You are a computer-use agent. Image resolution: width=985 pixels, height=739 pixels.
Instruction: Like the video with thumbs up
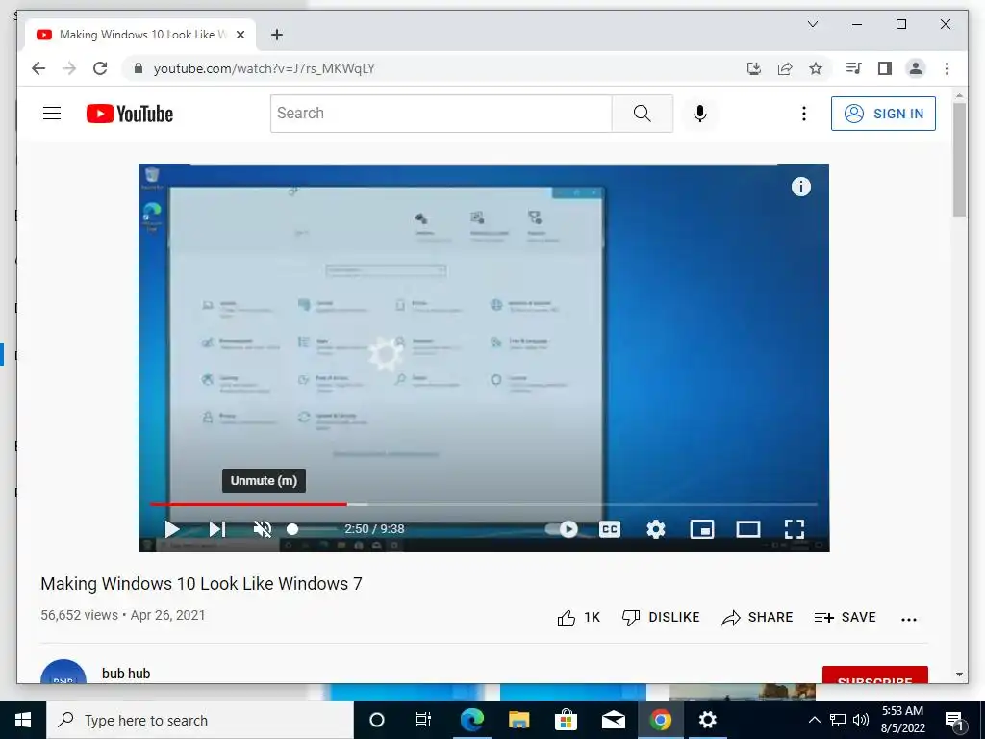(578, 618)
